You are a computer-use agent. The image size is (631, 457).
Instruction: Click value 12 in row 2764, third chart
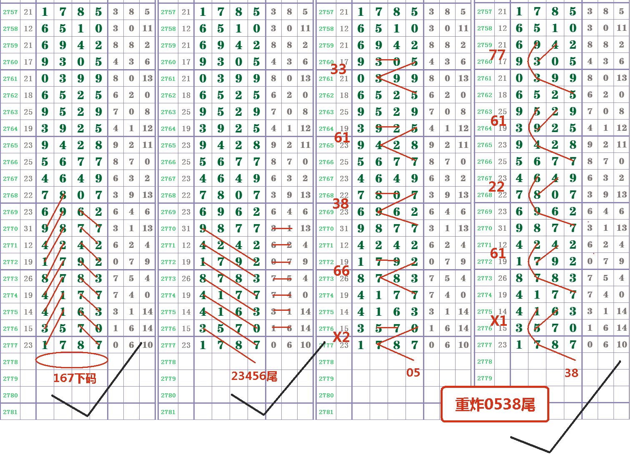[x=463, y=128]
